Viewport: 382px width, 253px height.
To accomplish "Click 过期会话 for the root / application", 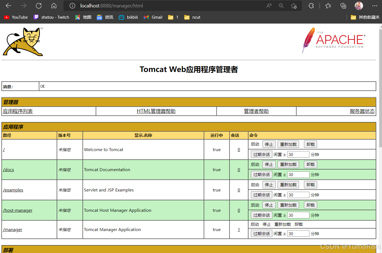I will [262, 154].
